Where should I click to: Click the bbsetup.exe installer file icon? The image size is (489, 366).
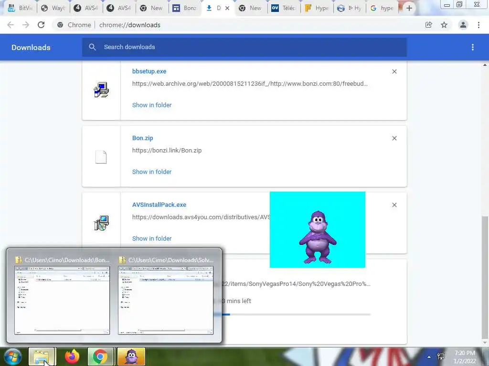pyautogui.click(x=101, y=90)
